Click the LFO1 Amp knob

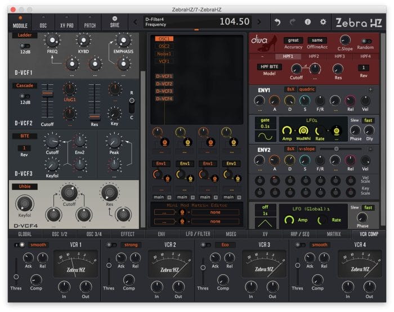[x=286, y=130]
